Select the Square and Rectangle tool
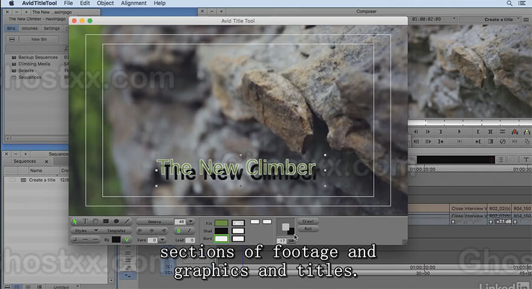532x289 pixels. 106,221
